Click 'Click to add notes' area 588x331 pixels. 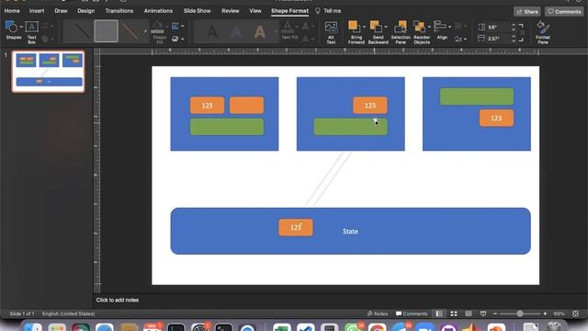click(x=118, y=300)
